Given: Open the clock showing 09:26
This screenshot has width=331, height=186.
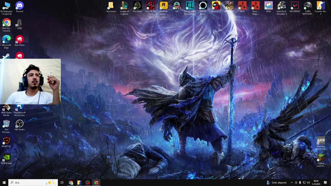Looking at the screenshot, I should point(316,183).
